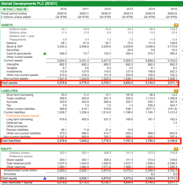Open the chart icon beside Cash & equivalents

coord(45,54)
